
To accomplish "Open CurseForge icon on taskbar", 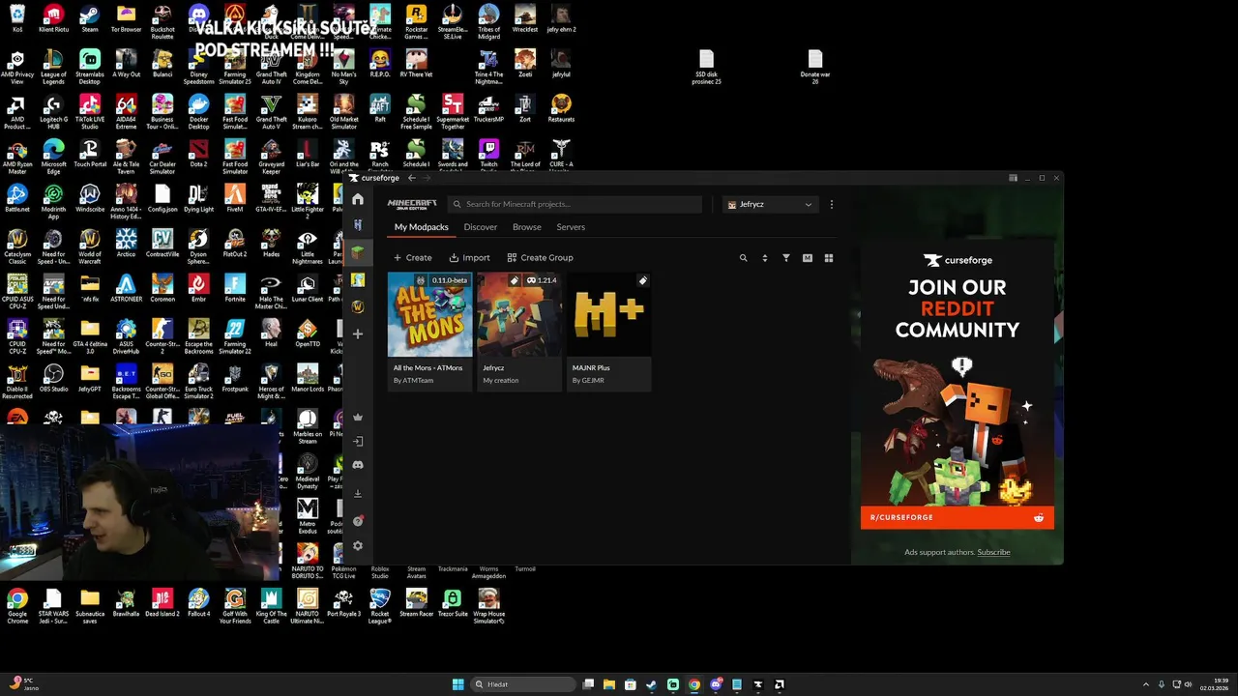I will 758,684.
